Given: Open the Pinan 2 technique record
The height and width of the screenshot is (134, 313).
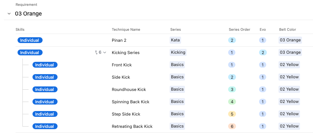Looking at the screenshot, I should coord(119,40).
